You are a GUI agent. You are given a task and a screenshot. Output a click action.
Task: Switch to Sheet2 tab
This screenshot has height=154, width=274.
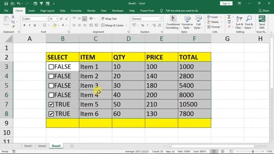[x=42, y=146]
